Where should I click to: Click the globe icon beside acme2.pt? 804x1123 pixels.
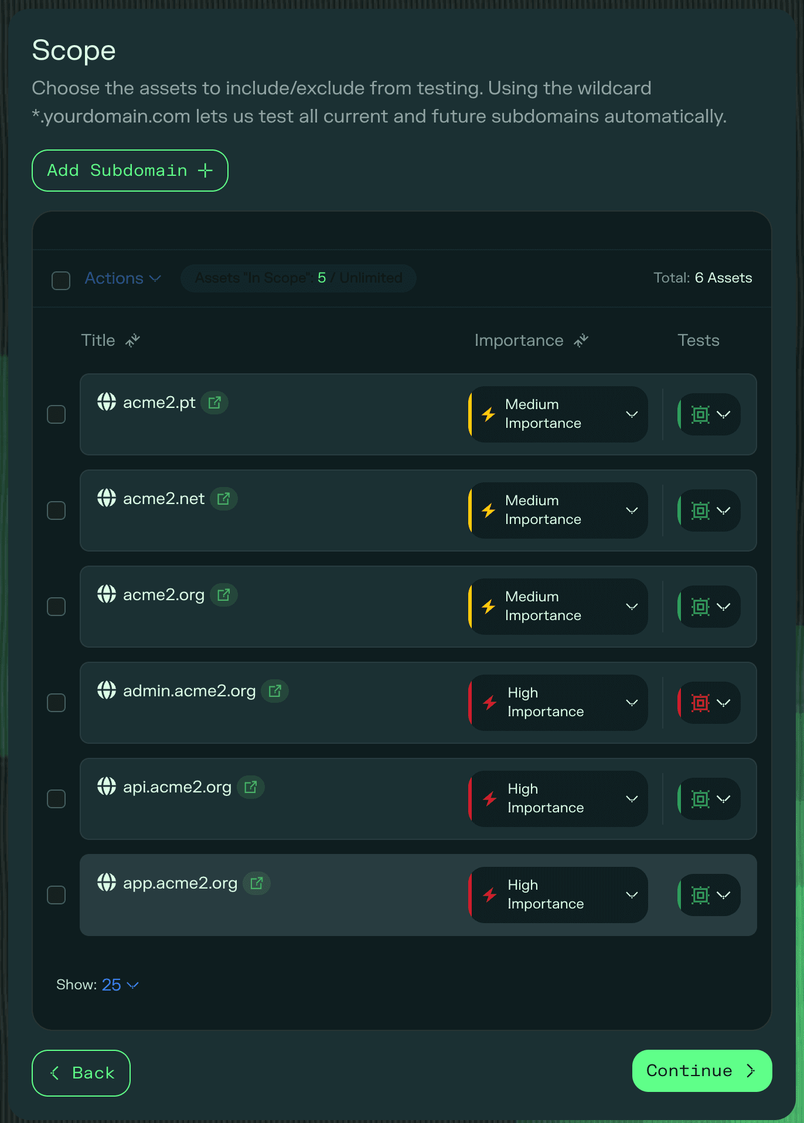[107, 402]
